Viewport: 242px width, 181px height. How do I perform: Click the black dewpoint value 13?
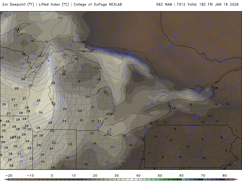pos(142,139)
